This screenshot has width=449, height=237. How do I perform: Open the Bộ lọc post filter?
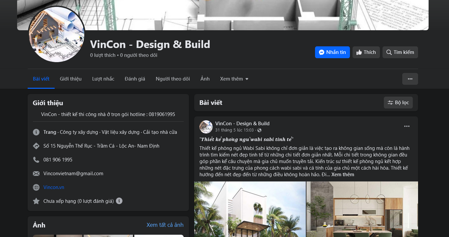pyautogui.click(x=398, y=103)
